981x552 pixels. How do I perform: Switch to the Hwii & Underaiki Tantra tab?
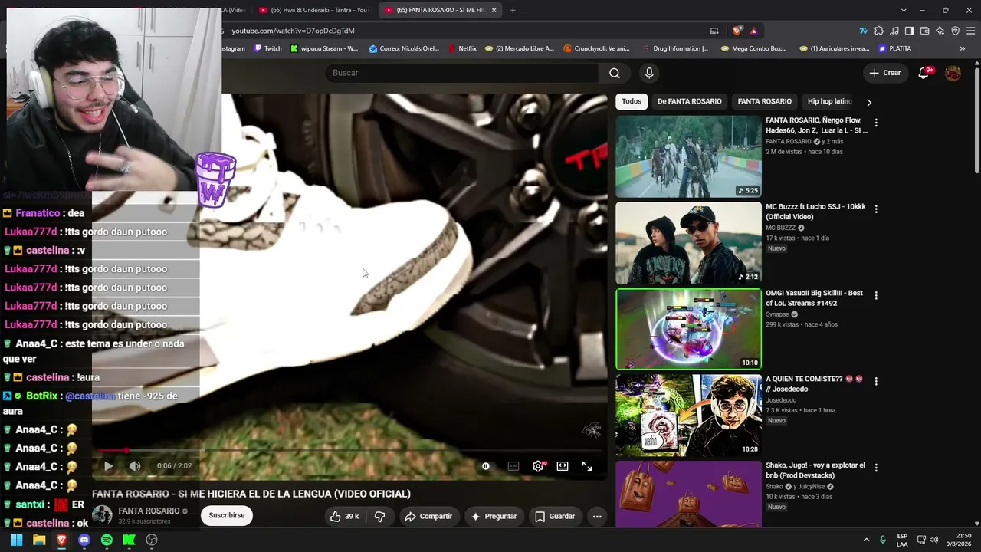pyautogui.click(x=314, y=10)
